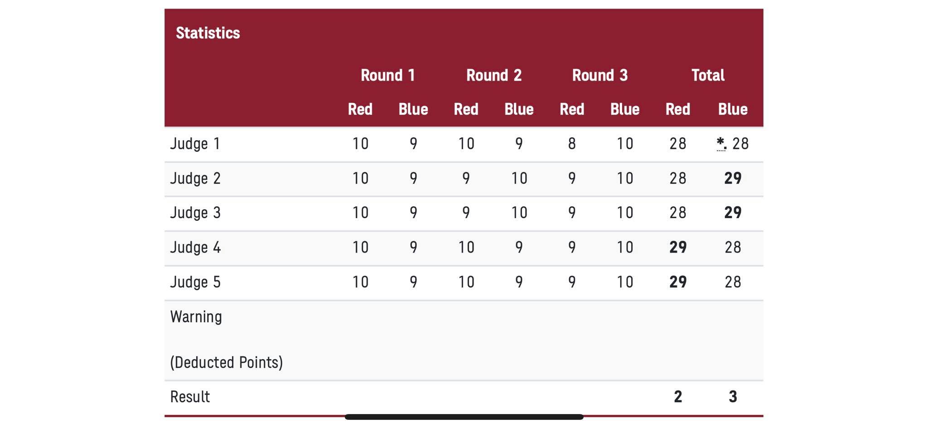Select the Round 1 column header

387,75
